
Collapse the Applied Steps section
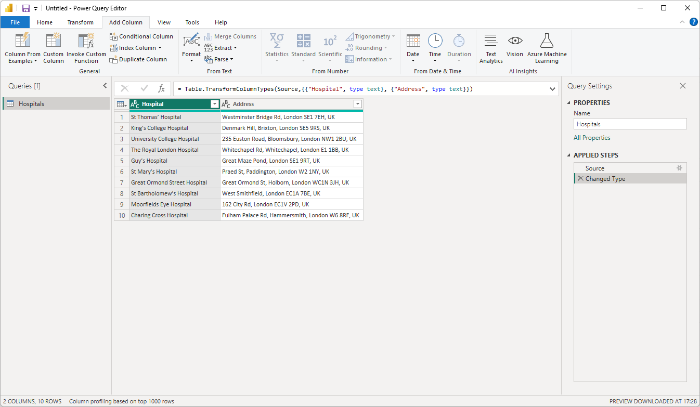point(568,155)
